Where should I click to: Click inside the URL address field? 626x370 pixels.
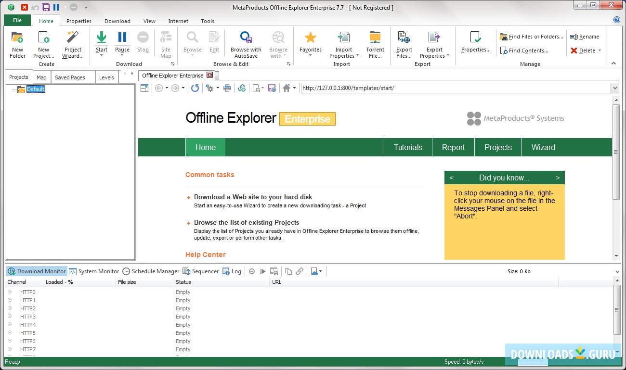point(433,88)
